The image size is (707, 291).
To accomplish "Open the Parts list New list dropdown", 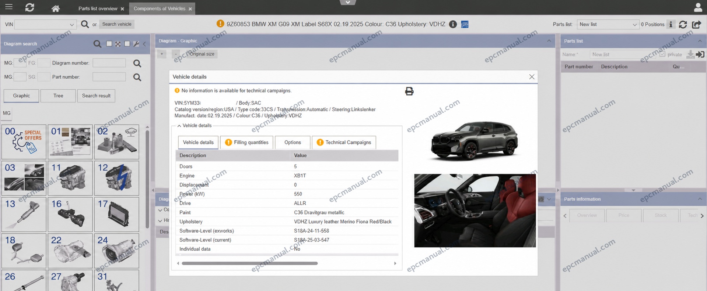I will click(x=608, y=24).
